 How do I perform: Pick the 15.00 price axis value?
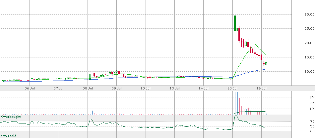[309, 57]
